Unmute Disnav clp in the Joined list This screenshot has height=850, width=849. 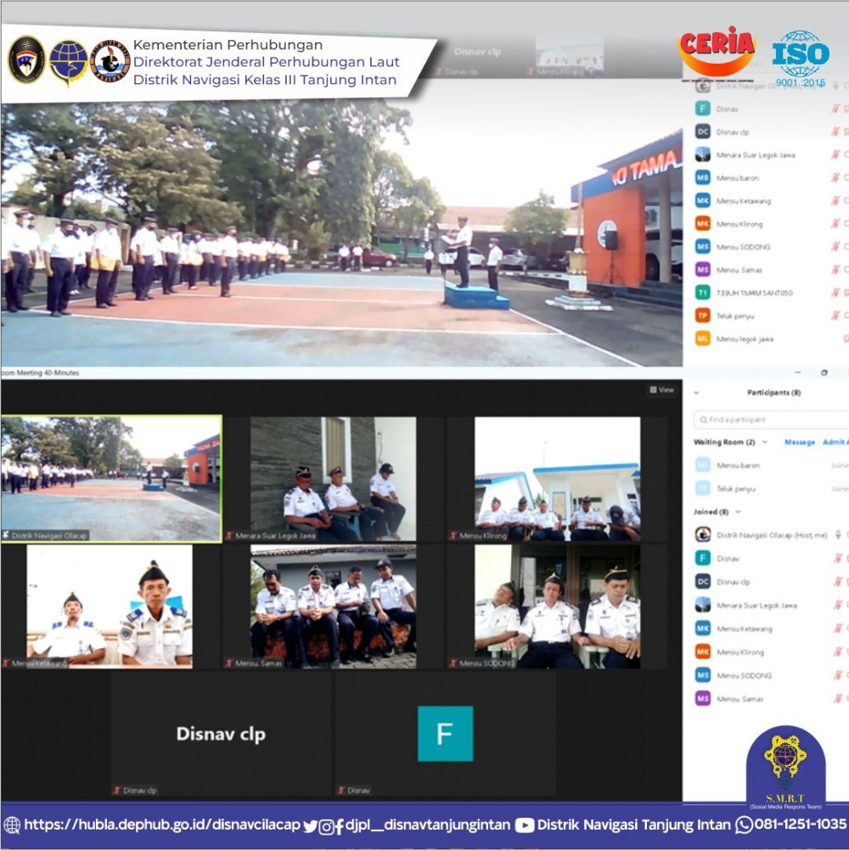pos(838,582)
